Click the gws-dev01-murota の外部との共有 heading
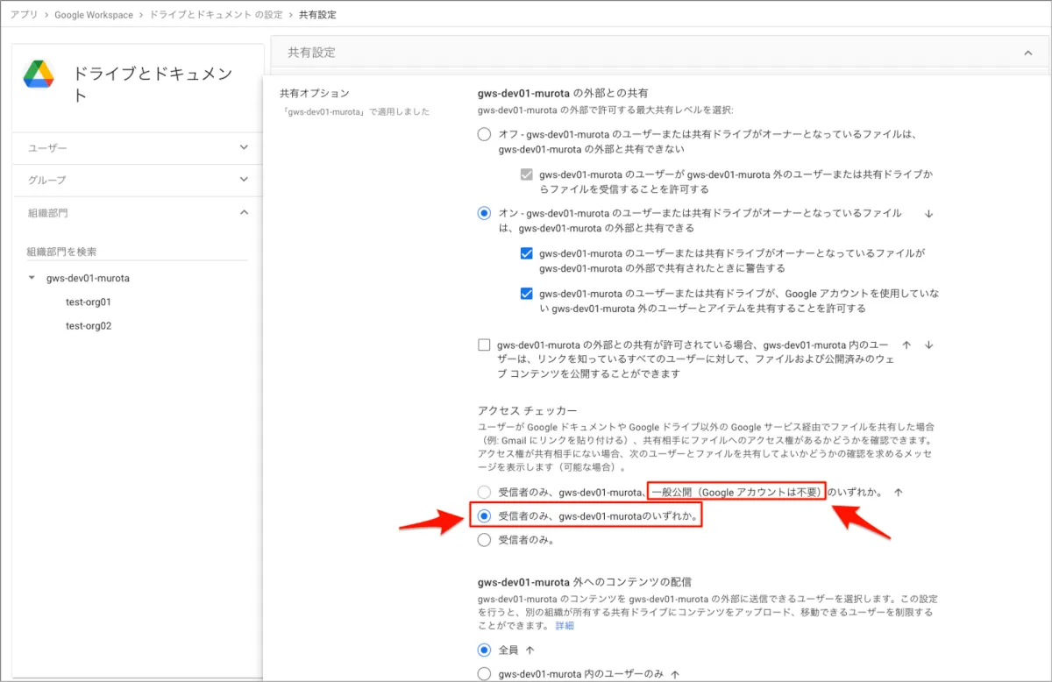 [x=563, y=93]
